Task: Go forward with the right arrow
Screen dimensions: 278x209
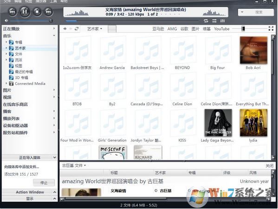Action: coord(71,29)
